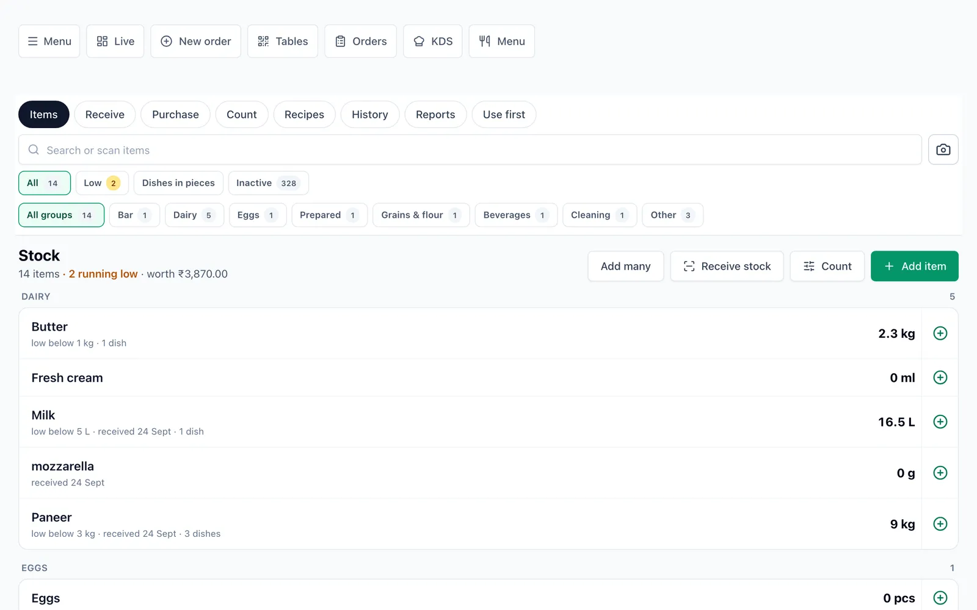The height and width of the screenshot is (610, 977).
Task: Select the All 14 filter chip
Action: pyautogui.click(x=45, y=183)
